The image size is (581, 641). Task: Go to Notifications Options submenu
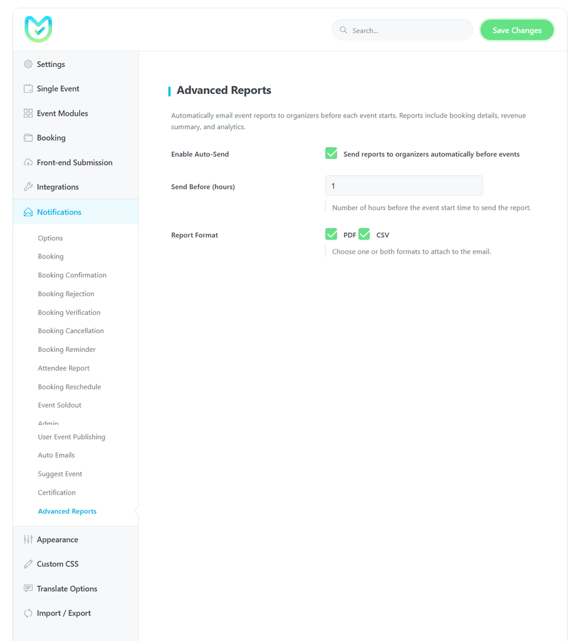pos(50,238)
